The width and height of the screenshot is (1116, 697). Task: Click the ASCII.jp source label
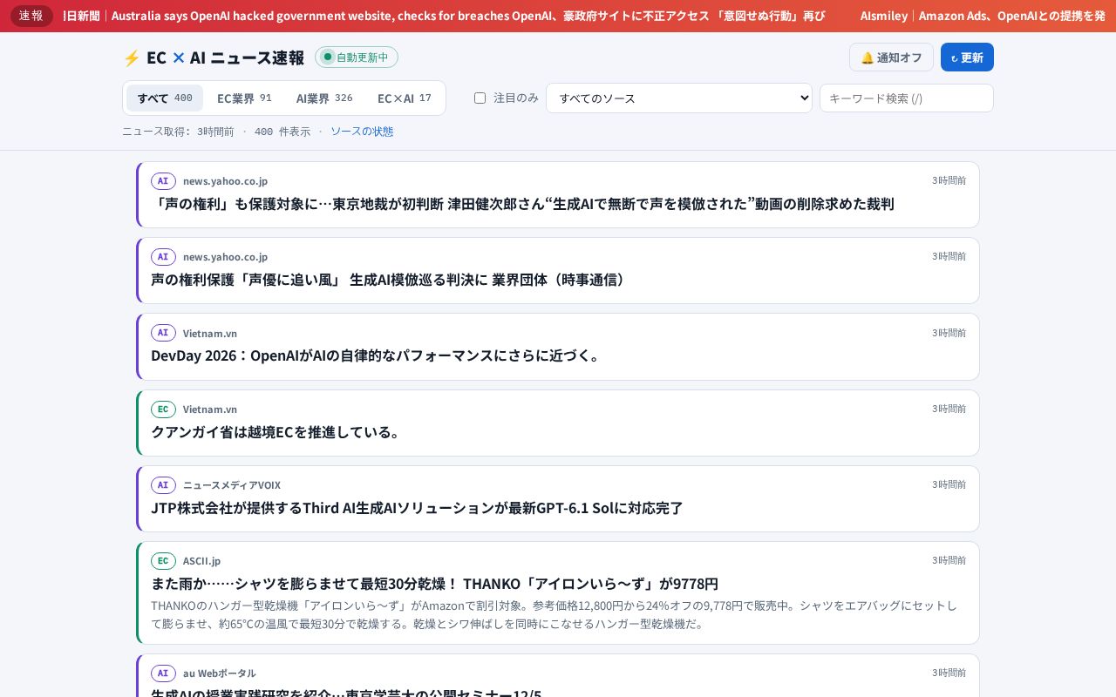click(201, 560)
